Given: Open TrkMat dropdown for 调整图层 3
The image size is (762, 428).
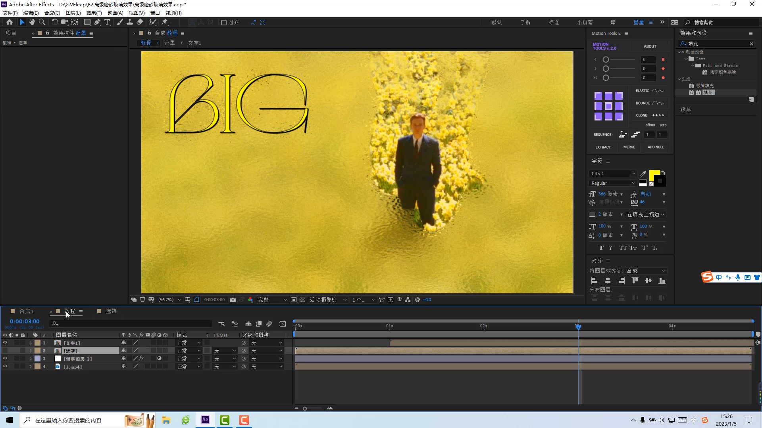Looking at the screenshot, I should click(225, 359).
